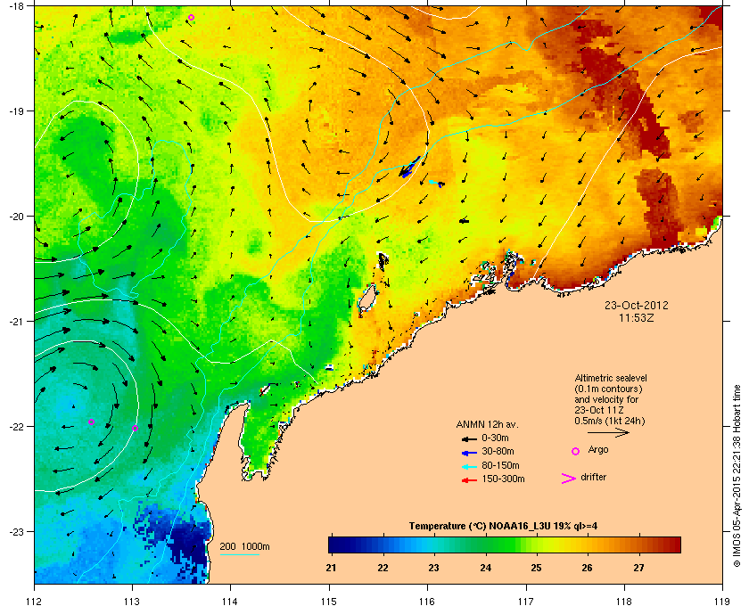Click the black 0-30m arrow legend symbol
The image size is (749, 606).
tap(470, 438)
